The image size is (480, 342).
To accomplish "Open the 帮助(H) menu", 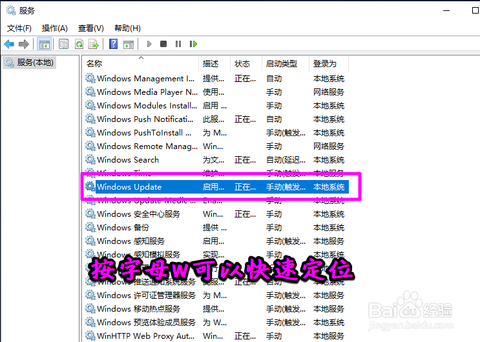I will (x=127, y=28).
